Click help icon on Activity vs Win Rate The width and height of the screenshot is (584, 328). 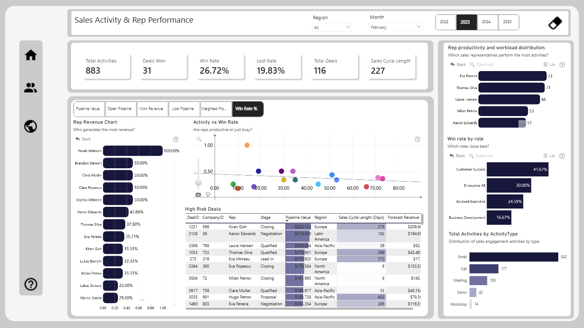coord(418,139)
